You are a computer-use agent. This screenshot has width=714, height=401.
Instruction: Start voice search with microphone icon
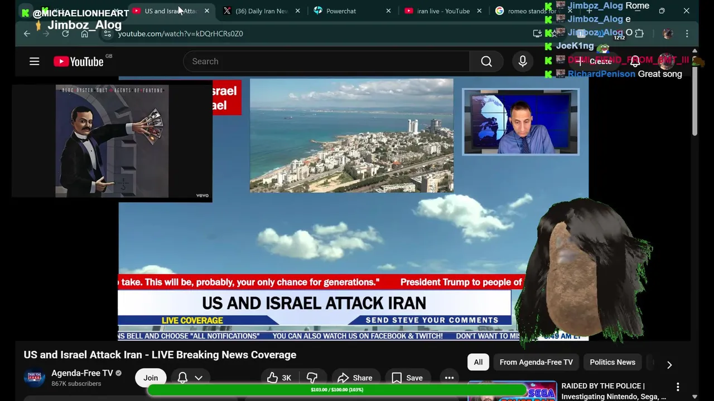(523, 61)
